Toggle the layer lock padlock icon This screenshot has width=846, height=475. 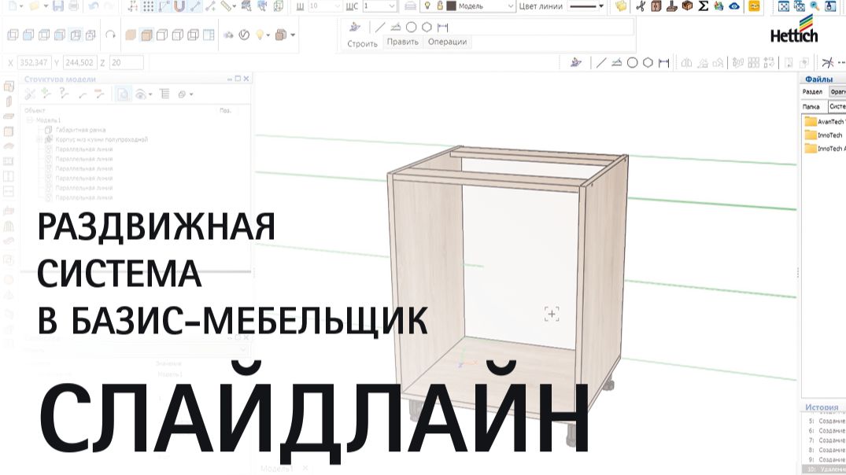coord(440,6)
